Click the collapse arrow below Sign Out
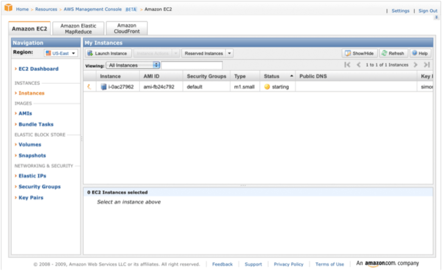The image size is (442, 271). point(437,17)
